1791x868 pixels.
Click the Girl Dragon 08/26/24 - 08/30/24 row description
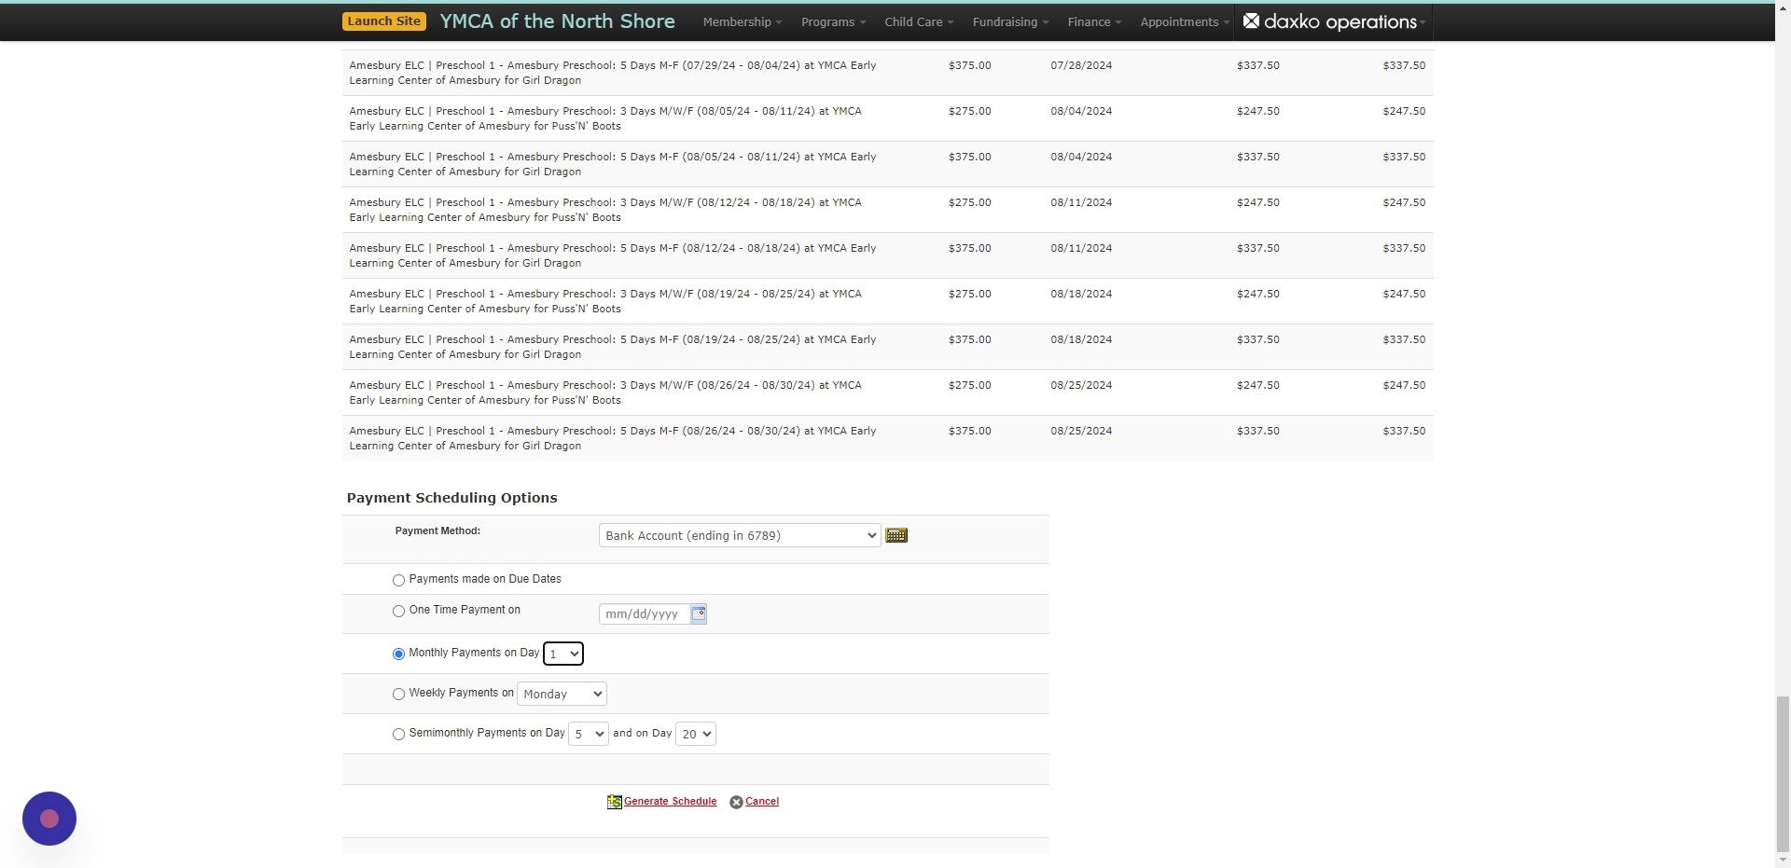(x=613, y=438)
